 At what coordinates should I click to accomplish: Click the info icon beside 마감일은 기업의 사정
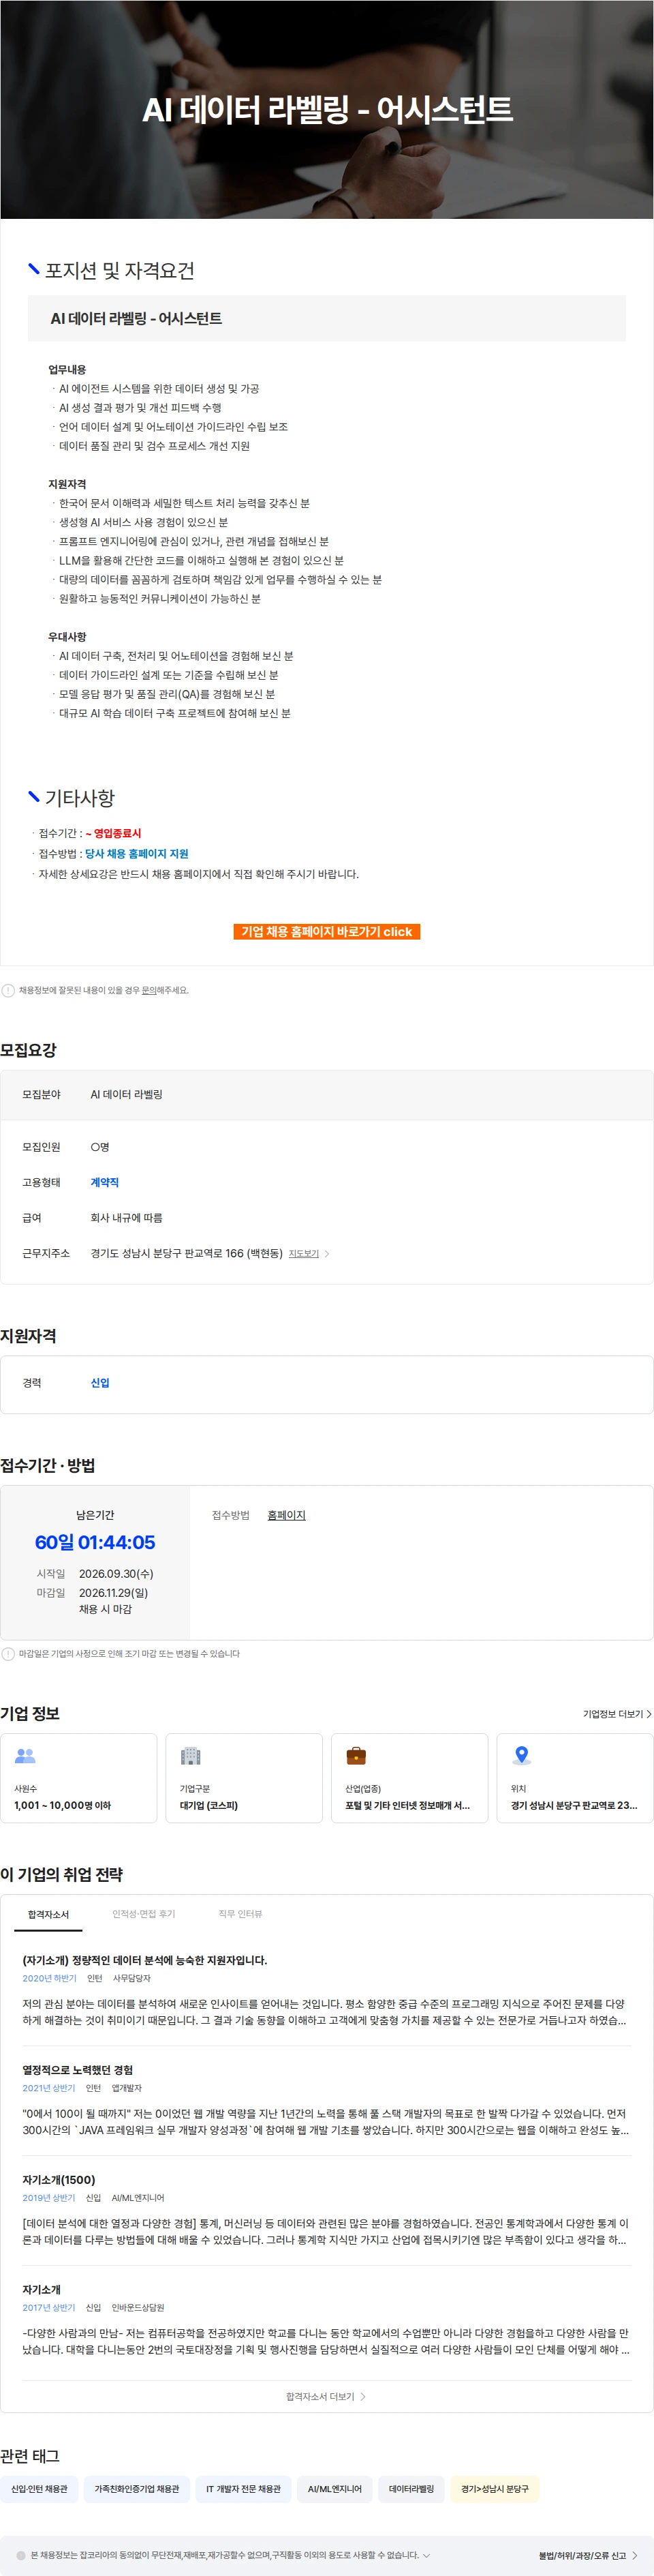[x=8, y=1653]
